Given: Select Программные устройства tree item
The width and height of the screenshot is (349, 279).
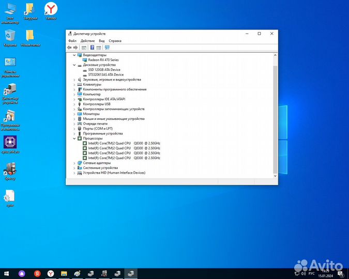Looking at the screenshot, I should tap(102, 133).
